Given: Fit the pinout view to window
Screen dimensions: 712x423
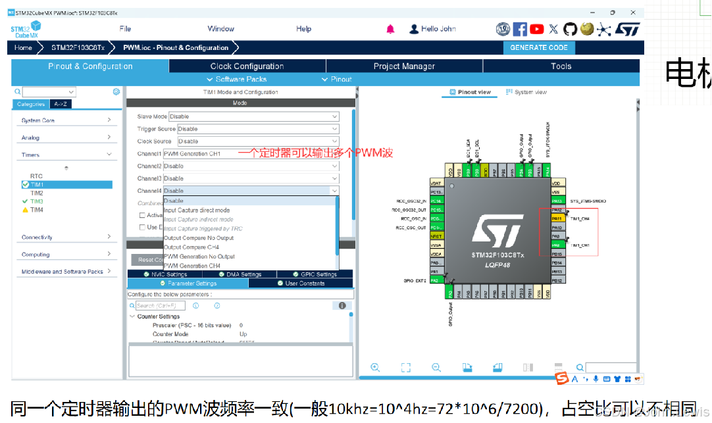Looking at the screenshot, I should point(405,367).
